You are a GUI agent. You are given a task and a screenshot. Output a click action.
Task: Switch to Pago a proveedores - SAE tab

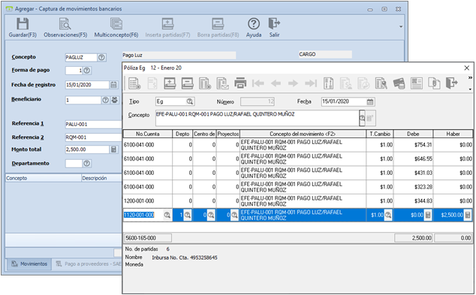coord(88,263)
